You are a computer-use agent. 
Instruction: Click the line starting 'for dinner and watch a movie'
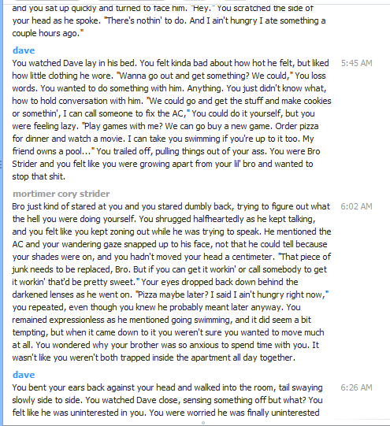coord(163,139)
